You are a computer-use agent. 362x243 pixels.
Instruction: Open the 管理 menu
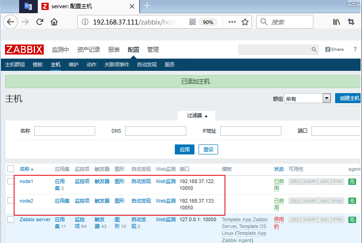(x=153, y=50)
